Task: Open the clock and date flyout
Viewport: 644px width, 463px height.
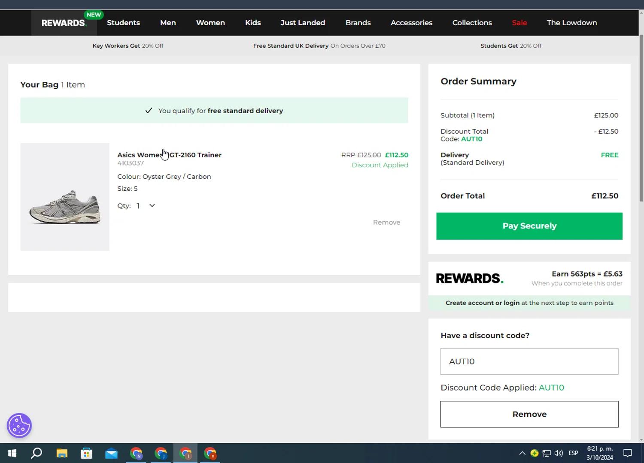Action: 600,453
